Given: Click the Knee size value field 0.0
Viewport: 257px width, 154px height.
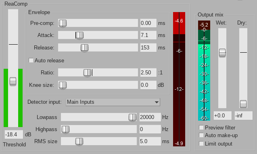Looking at the screenshot, I should 148,85.
